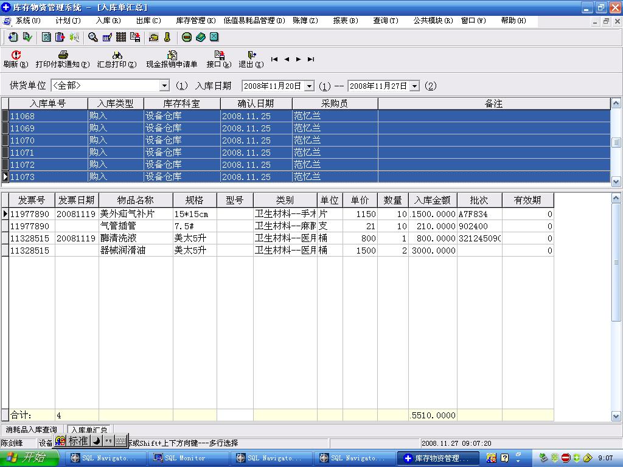Click the clipboard with blue arrow toolbar icon
The width and height of the screenshot is (623, 467).
(x=13, y=37)
